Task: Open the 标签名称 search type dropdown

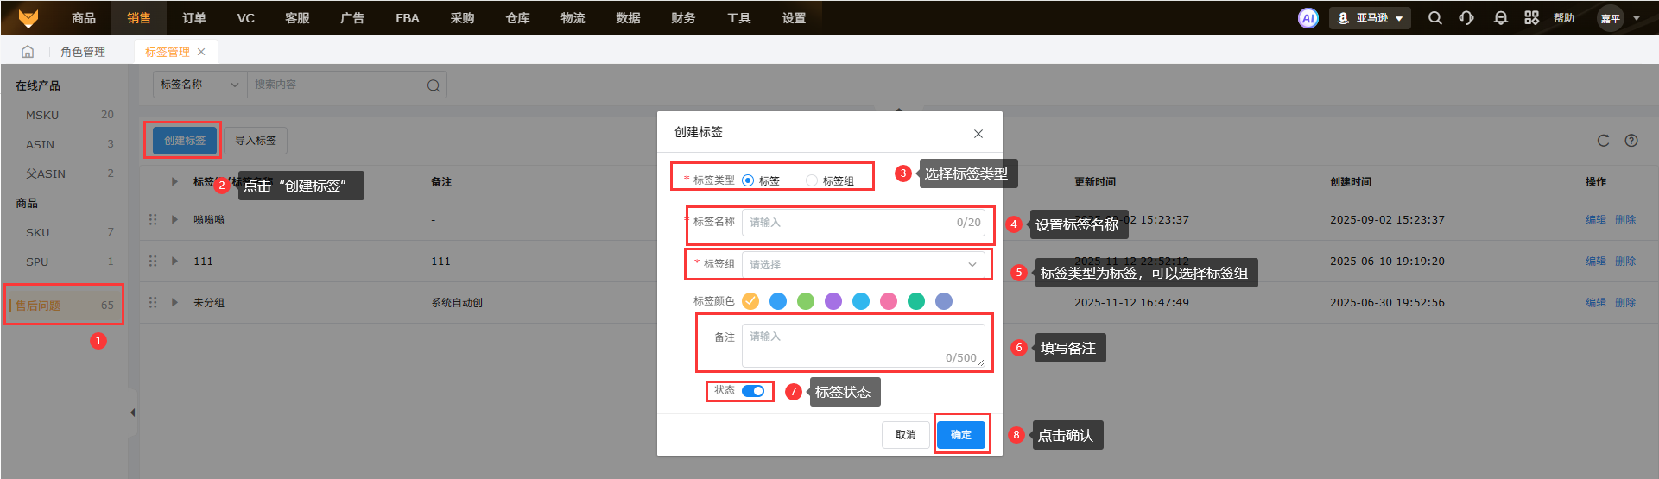Action: coord(200,85)
